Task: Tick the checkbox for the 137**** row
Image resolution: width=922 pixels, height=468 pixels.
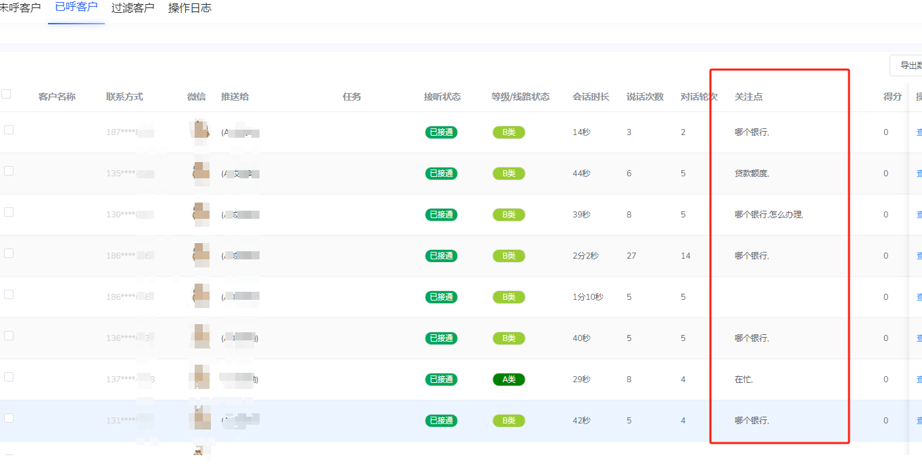Action: (9, 377)
